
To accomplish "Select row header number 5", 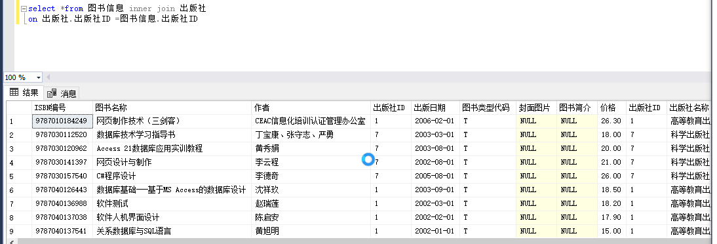I will 19,176.
